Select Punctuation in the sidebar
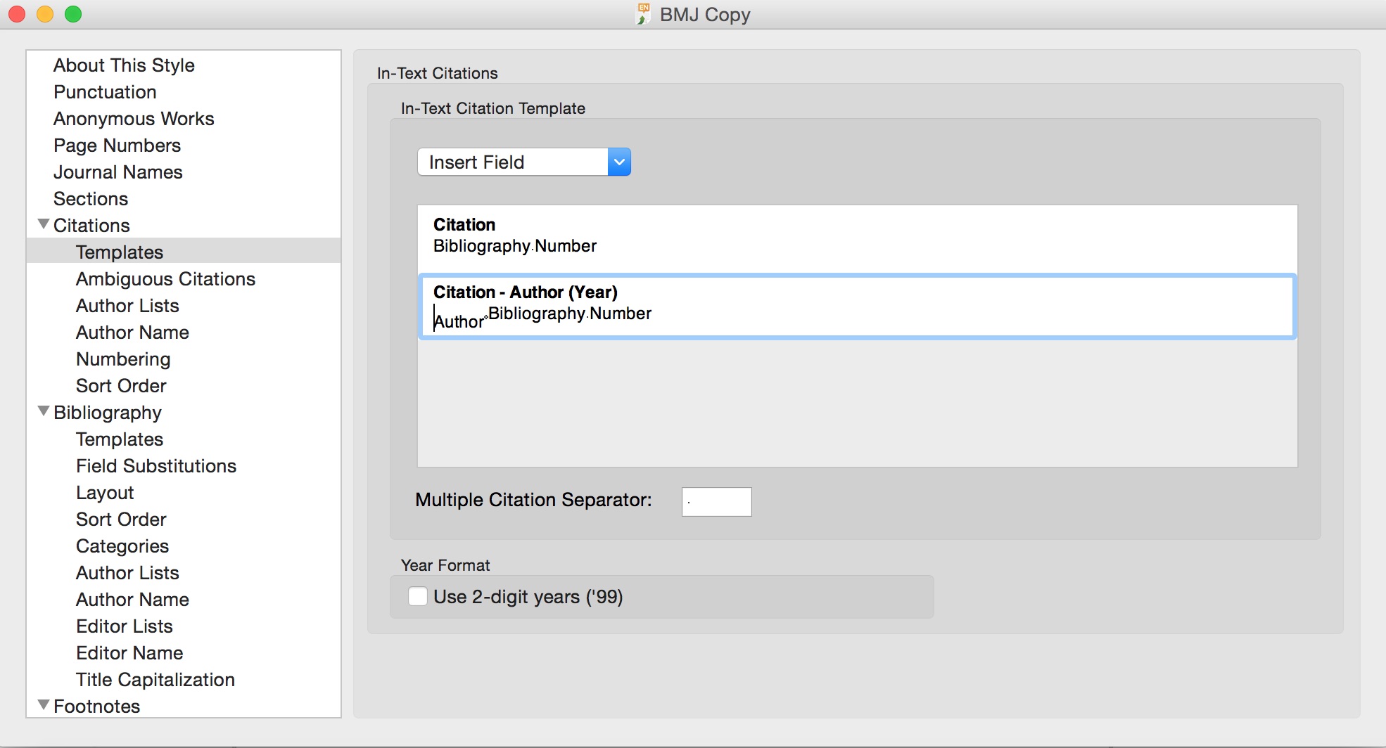 pos(105,92)
